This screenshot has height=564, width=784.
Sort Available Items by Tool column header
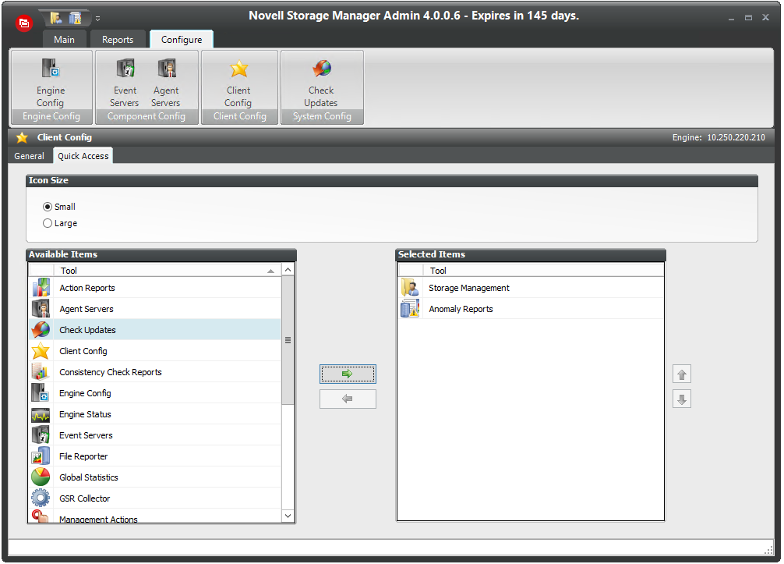pos(167,271)
